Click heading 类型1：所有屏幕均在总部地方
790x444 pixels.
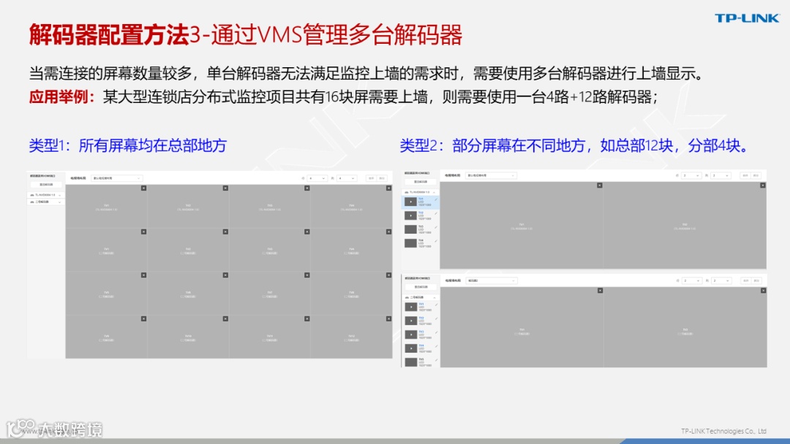coord(128,145)
